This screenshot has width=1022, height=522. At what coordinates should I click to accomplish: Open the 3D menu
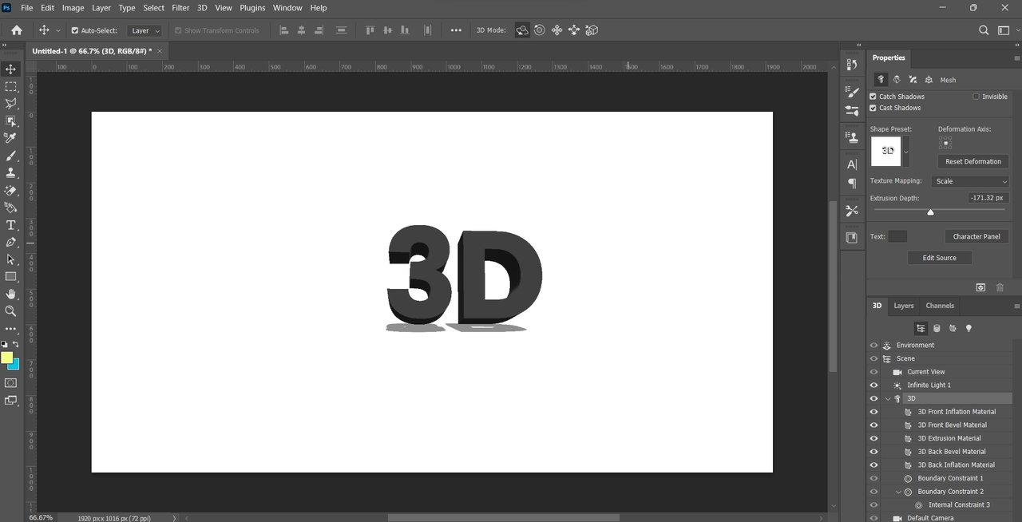coord(202,7)
